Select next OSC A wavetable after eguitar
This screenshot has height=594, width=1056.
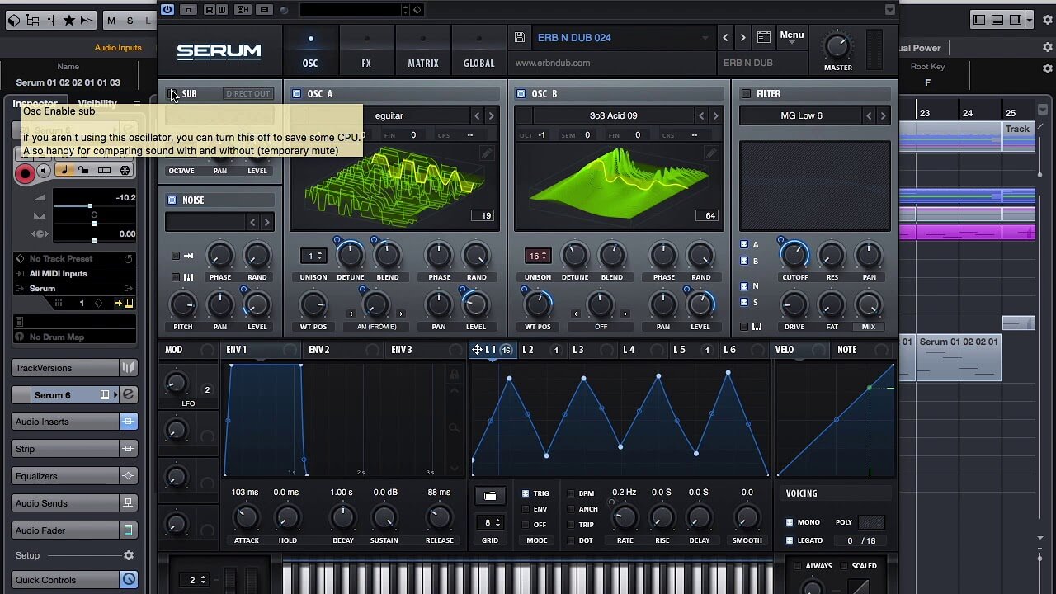point(491,116)
